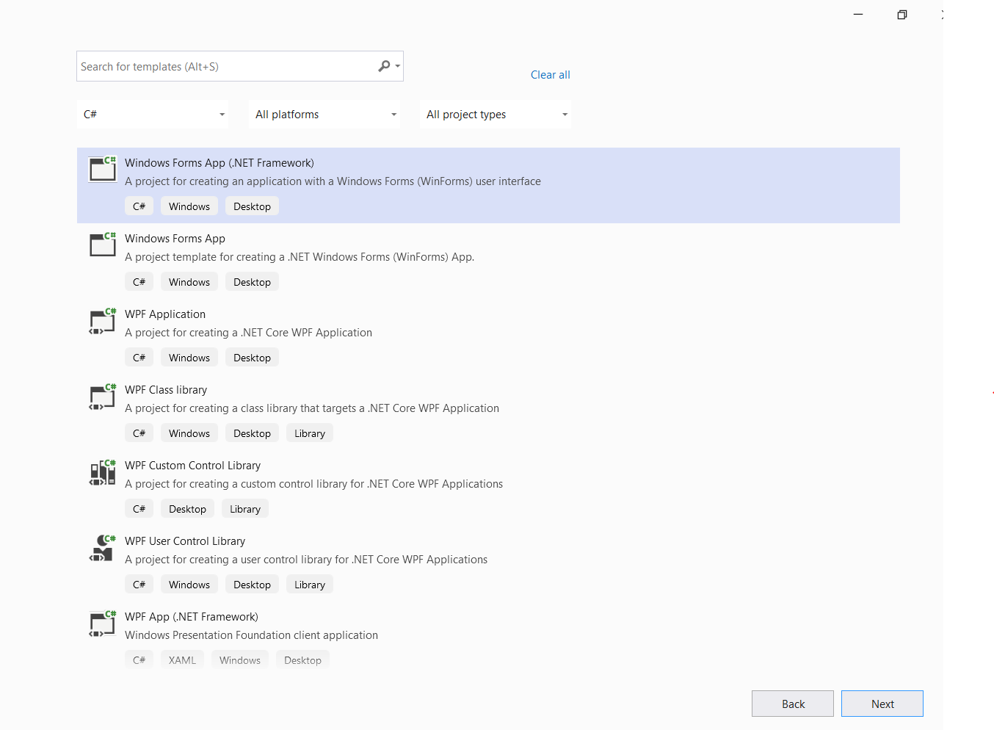Open the All platforms filter dropdown

click(324, 115)
